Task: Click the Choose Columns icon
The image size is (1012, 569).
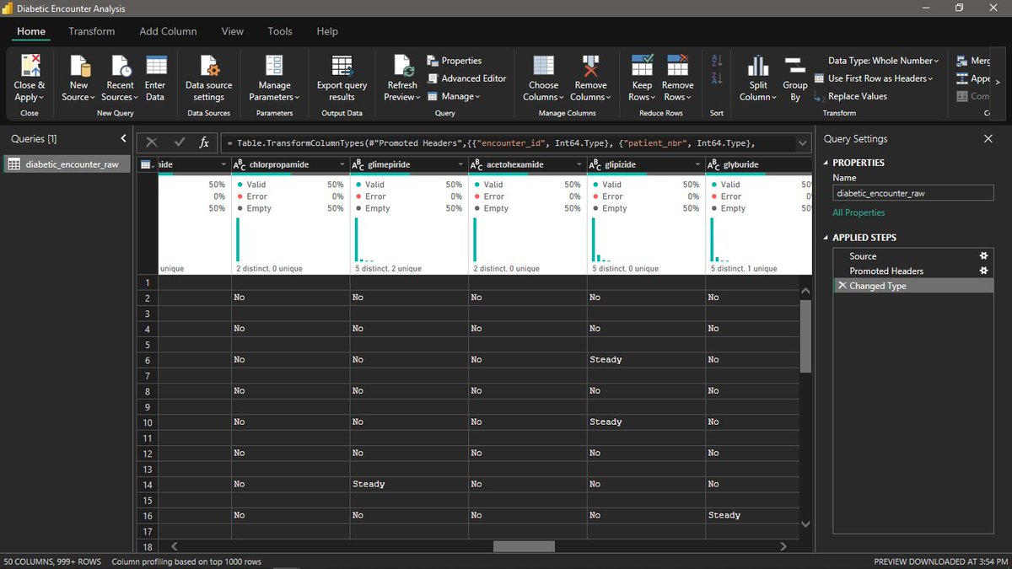Action: click(544, 66)
